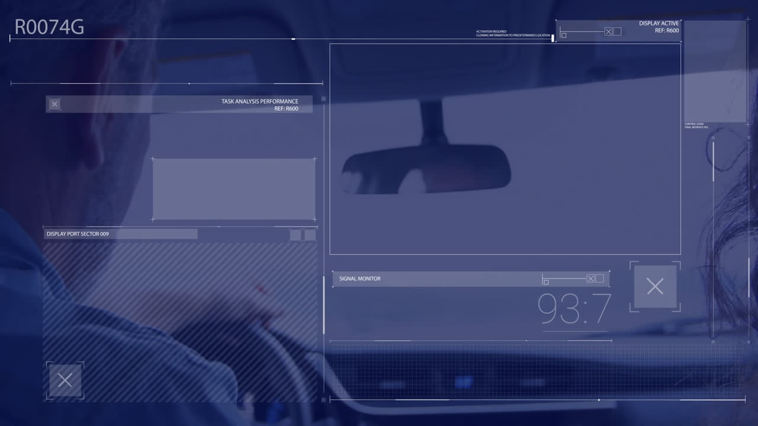Open the Display Active REF R600 panel

pyautogui.click(x=659, y=27)
